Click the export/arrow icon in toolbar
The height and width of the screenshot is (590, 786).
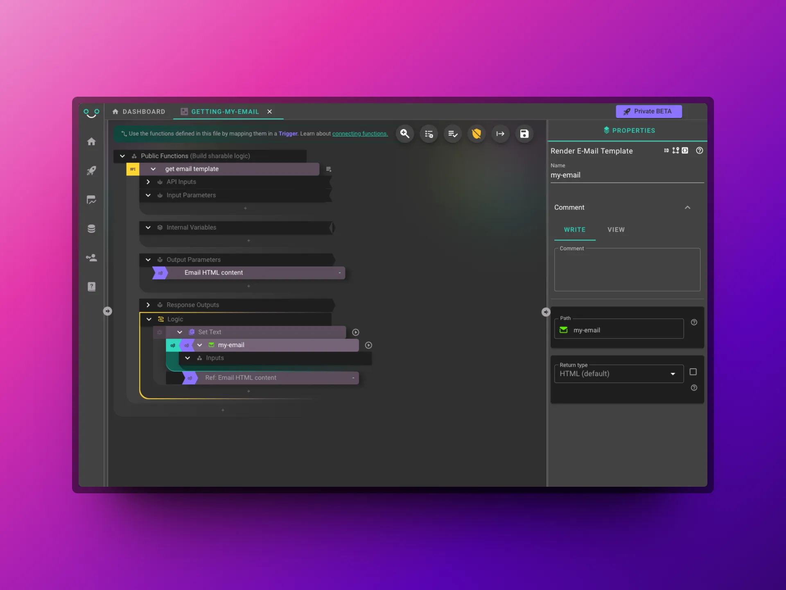[x=500, y=134]
